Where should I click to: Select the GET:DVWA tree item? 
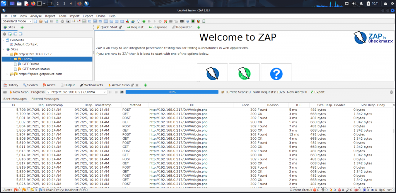tap(27, 64)
